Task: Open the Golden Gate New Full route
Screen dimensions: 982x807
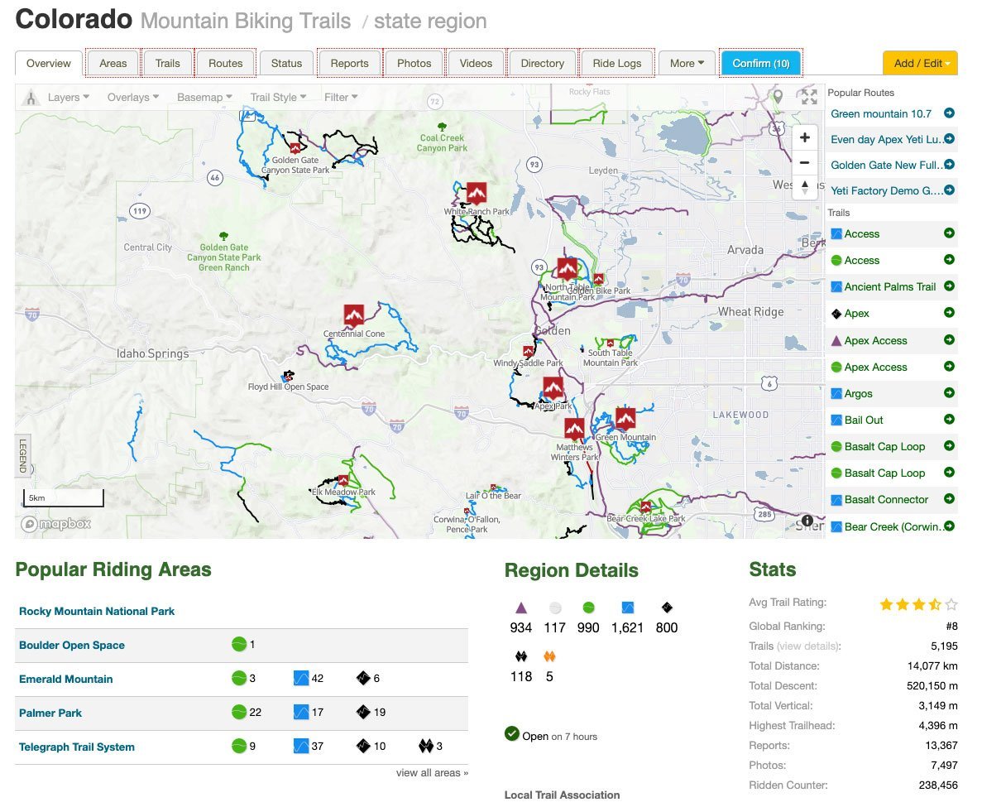Action: [886, 165]
